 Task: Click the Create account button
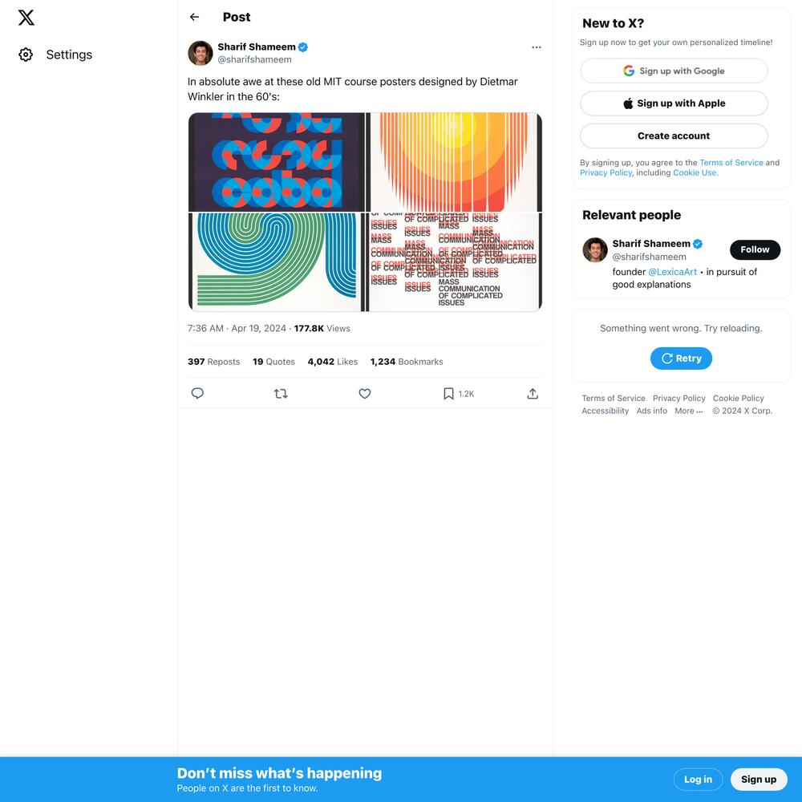coord(674,136)
